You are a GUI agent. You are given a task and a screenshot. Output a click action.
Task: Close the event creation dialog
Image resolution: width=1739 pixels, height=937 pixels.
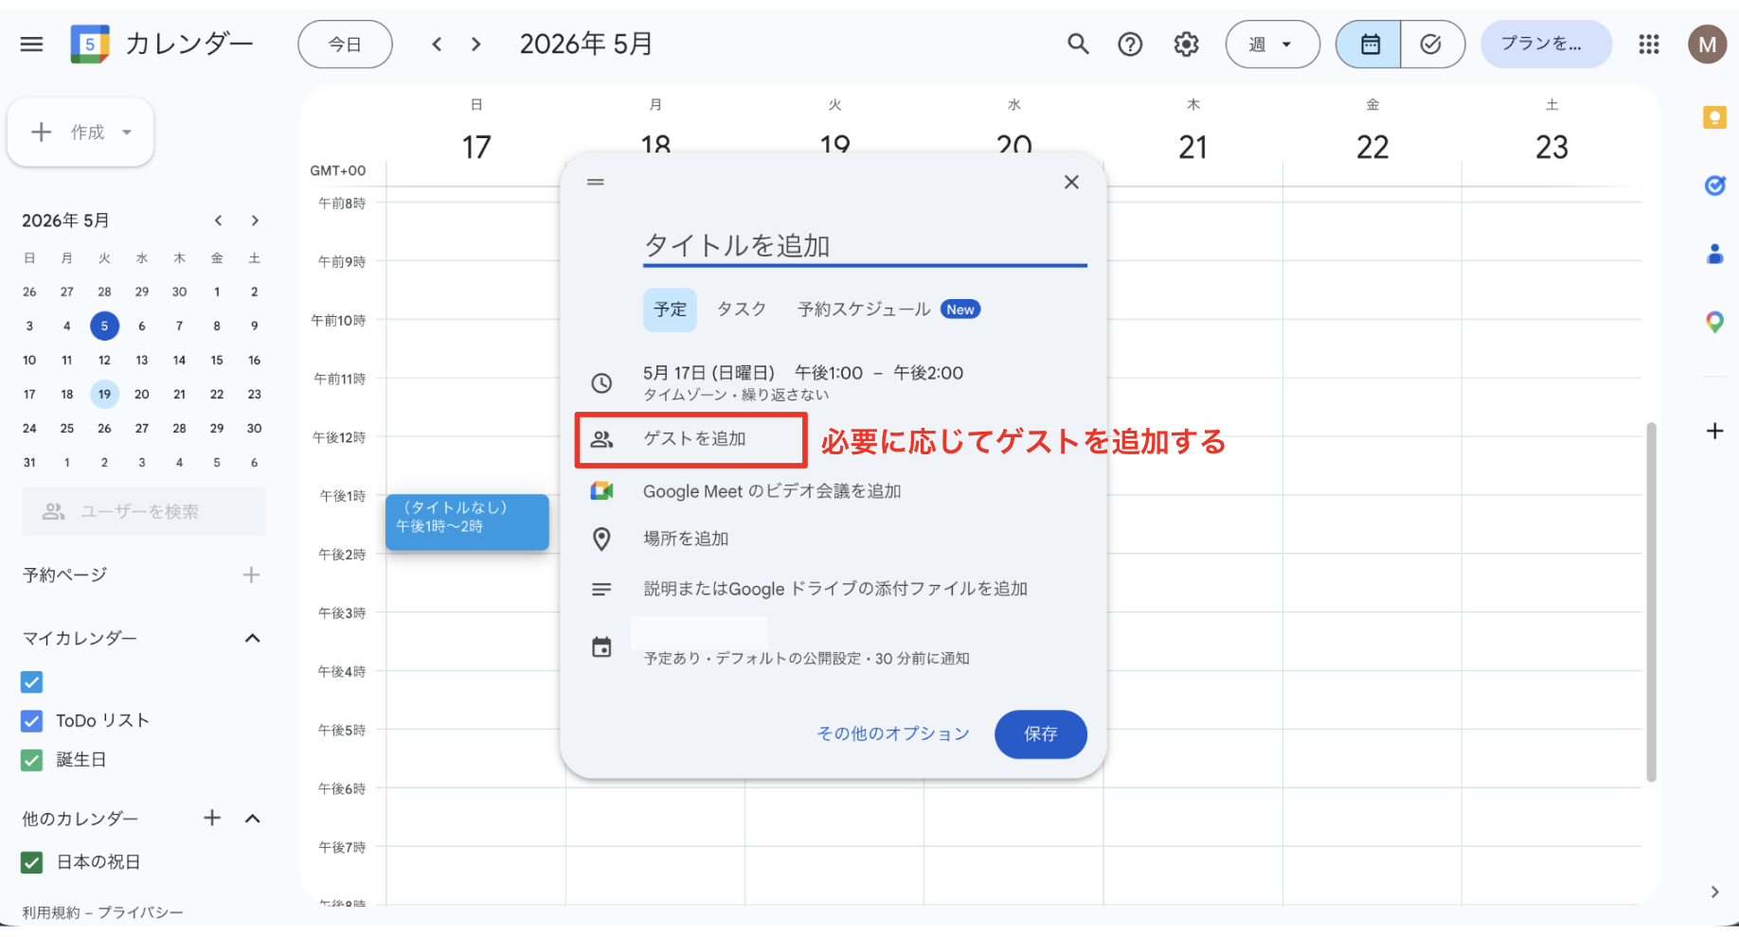point(1071,182)
